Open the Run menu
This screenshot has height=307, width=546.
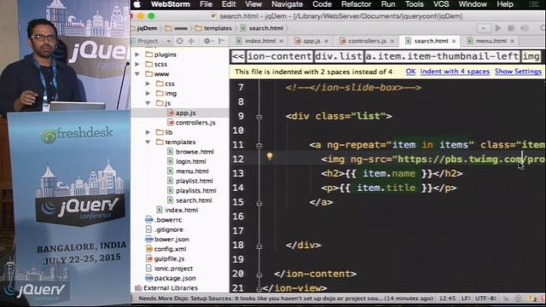[388, 4]
